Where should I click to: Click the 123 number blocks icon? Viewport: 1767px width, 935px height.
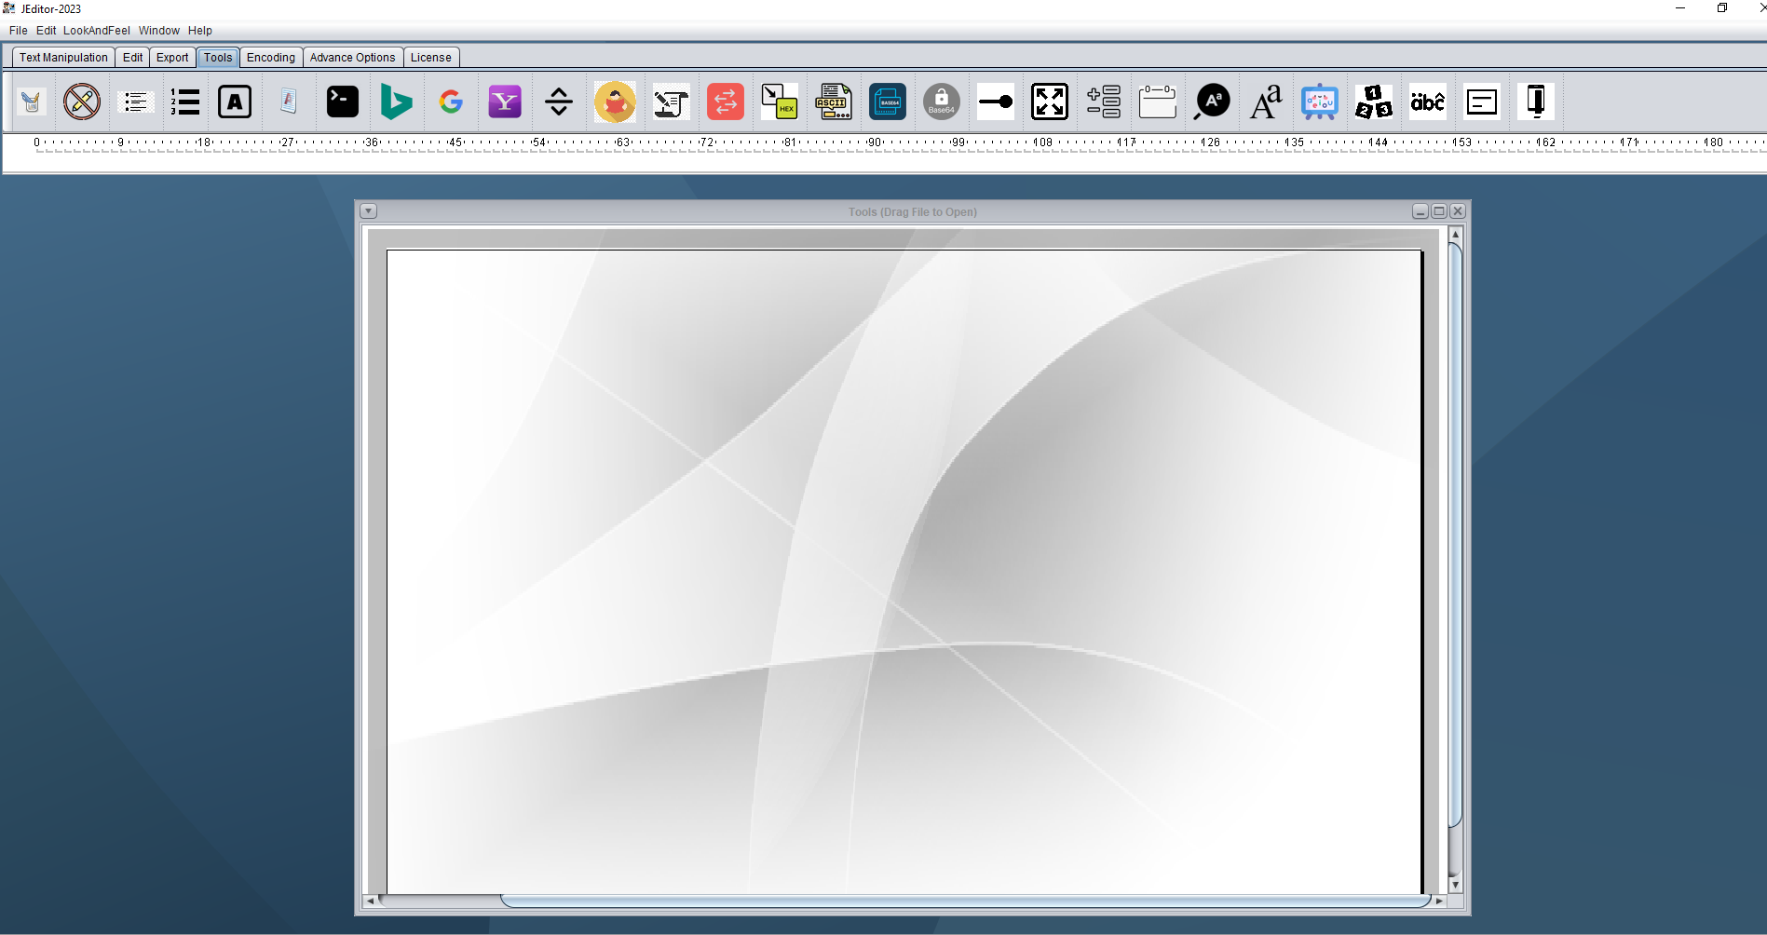[1373, 102]
